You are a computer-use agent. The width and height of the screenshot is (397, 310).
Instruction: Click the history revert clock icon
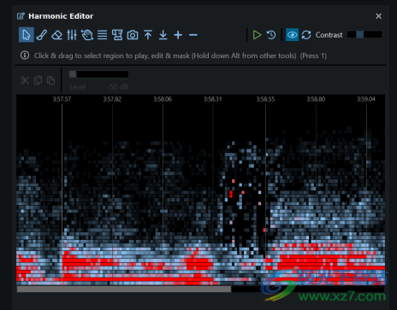click(x=271, y=35)
